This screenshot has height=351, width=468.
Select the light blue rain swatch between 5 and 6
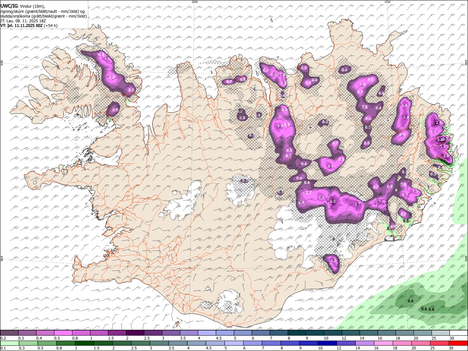click(x=234, y=343)
